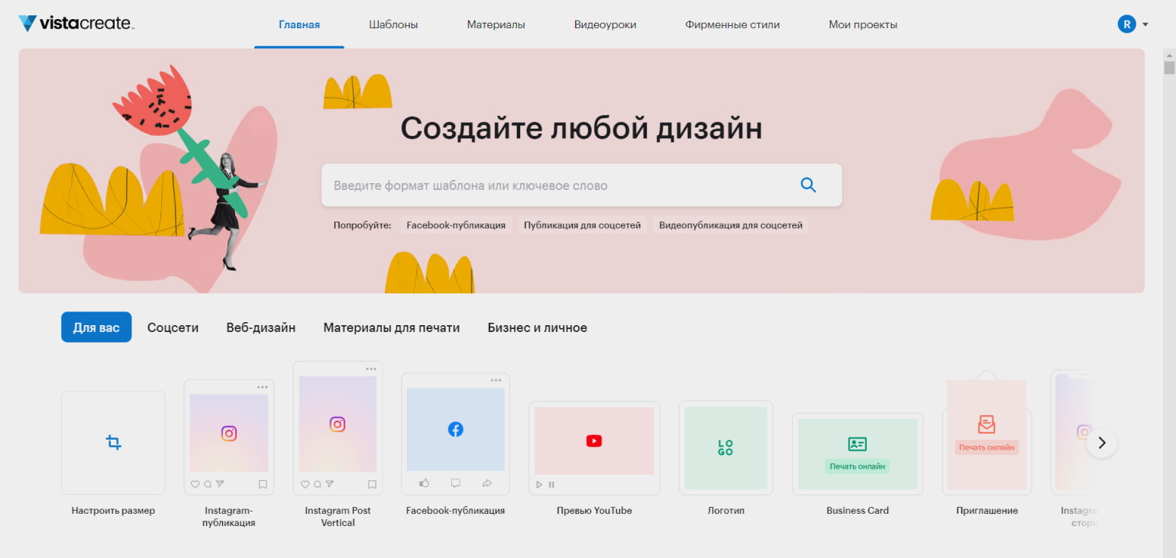This screenshot has width=1176, height=558.
Task: Open the Главная tab
Action: pos(299,24)
